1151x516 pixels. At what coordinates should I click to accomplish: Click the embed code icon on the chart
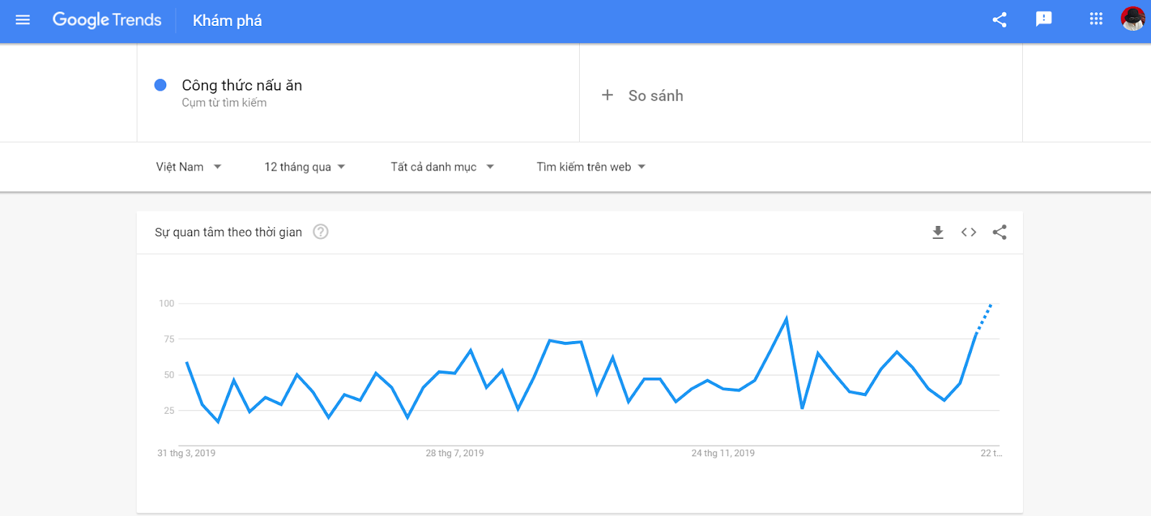968,232
